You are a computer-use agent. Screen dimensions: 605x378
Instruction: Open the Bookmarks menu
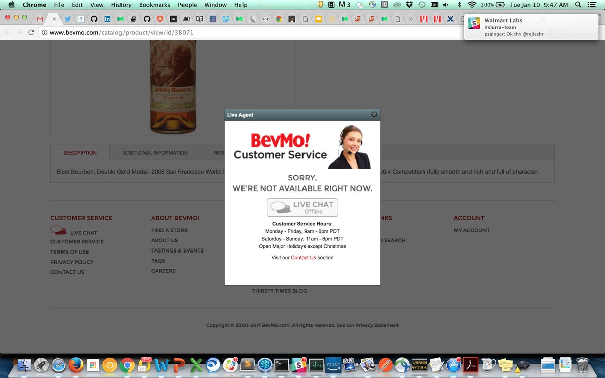click(x=155, y=5)
